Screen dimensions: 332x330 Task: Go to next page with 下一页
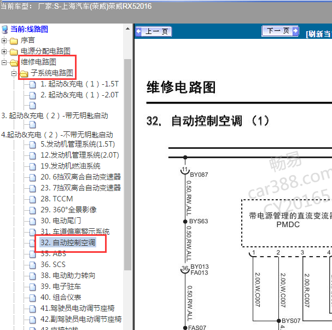click(x=280, y=31)
